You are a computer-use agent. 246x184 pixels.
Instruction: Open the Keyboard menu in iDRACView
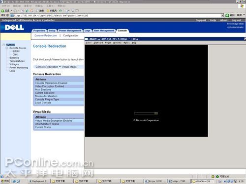tap(98, 43)
